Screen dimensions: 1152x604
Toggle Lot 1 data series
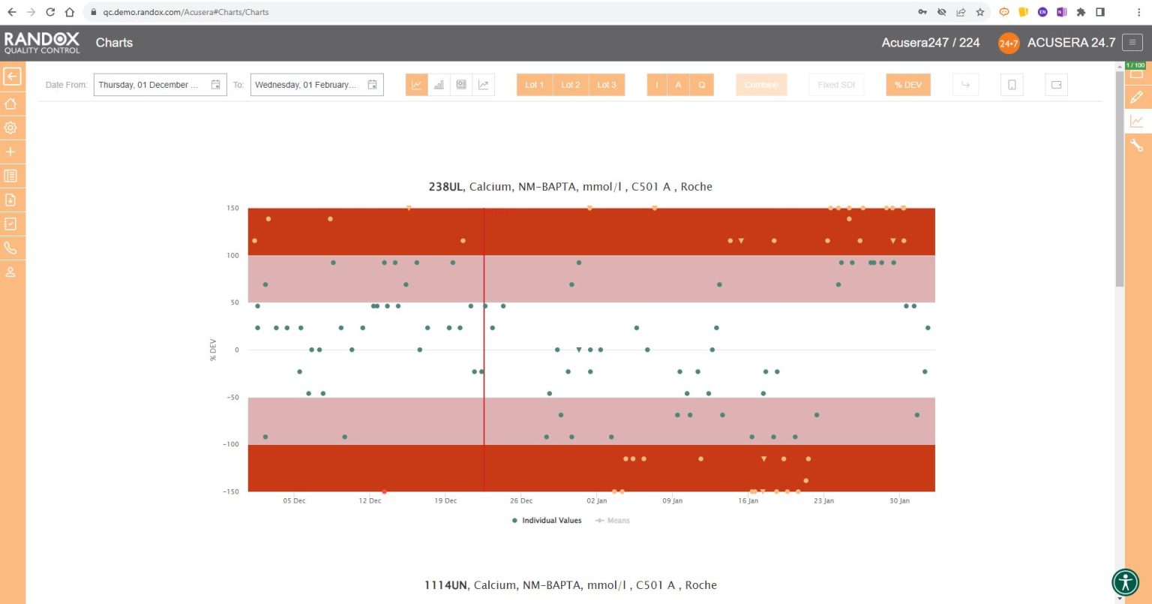[x=534, y=85]
